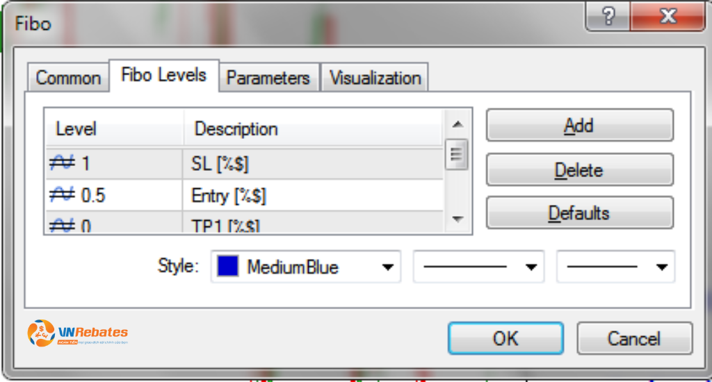Select the Entry [%$] description cell
The width and height of the screenshot is (712, 382).
312,196
